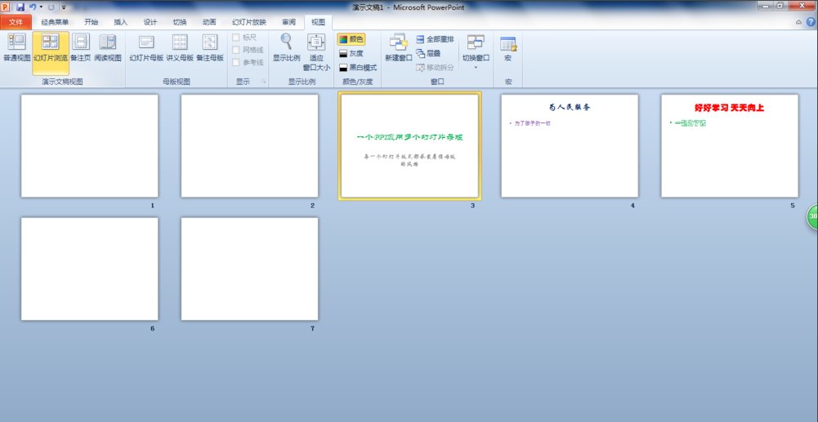Viewport: 818px width, 422px height.
Task: Click Arrange All windows (全部重排)
Action: pyautogui.click(x=434, y=39)
